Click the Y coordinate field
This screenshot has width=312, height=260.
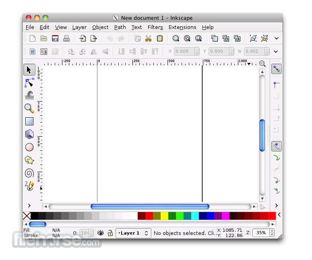(219, 52)
